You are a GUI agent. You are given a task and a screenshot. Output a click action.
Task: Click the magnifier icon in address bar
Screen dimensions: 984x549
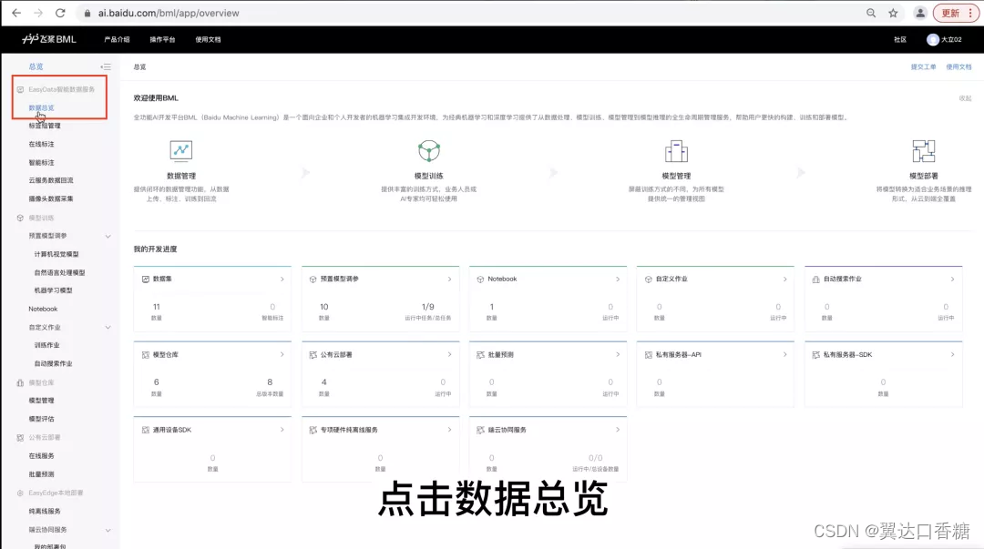coord(871,13)
